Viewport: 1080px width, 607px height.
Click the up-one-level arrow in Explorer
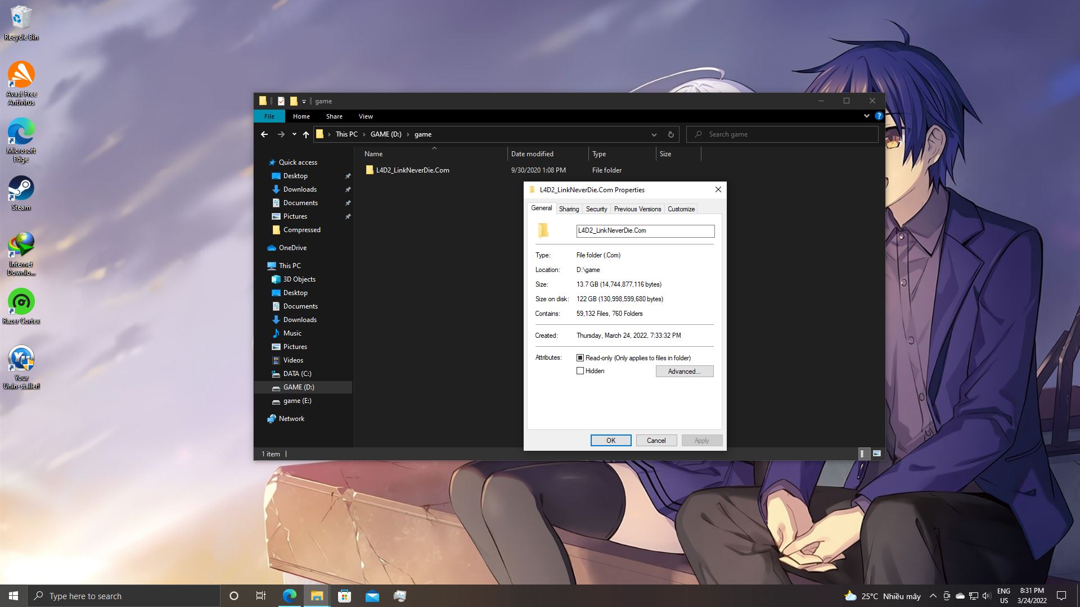(305, 134)
